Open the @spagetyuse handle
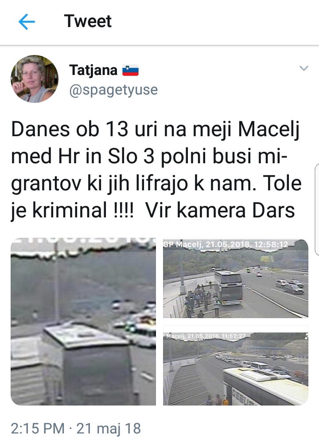319x445 pixels. pyautogui.click(x=113, y=90)
